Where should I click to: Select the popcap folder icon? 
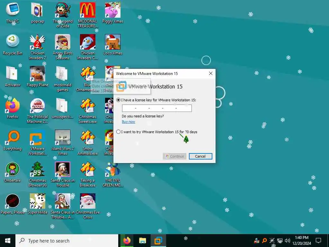coord(37,13)
